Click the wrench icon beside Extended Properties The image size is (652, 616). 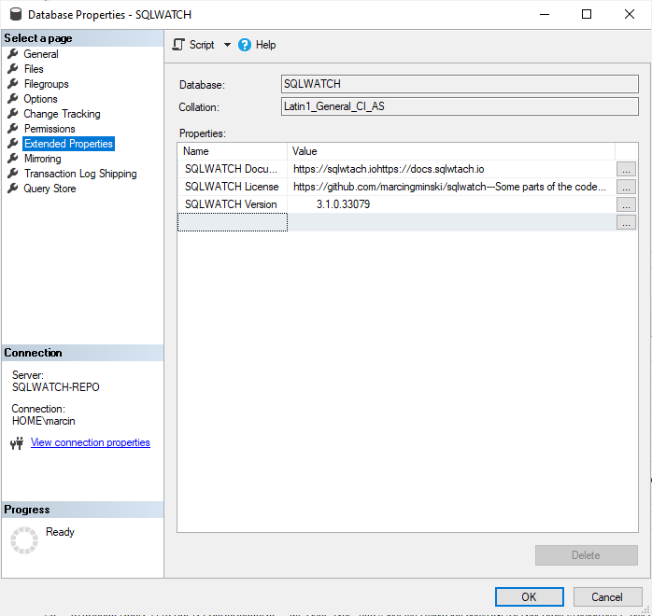coord(13,144)
